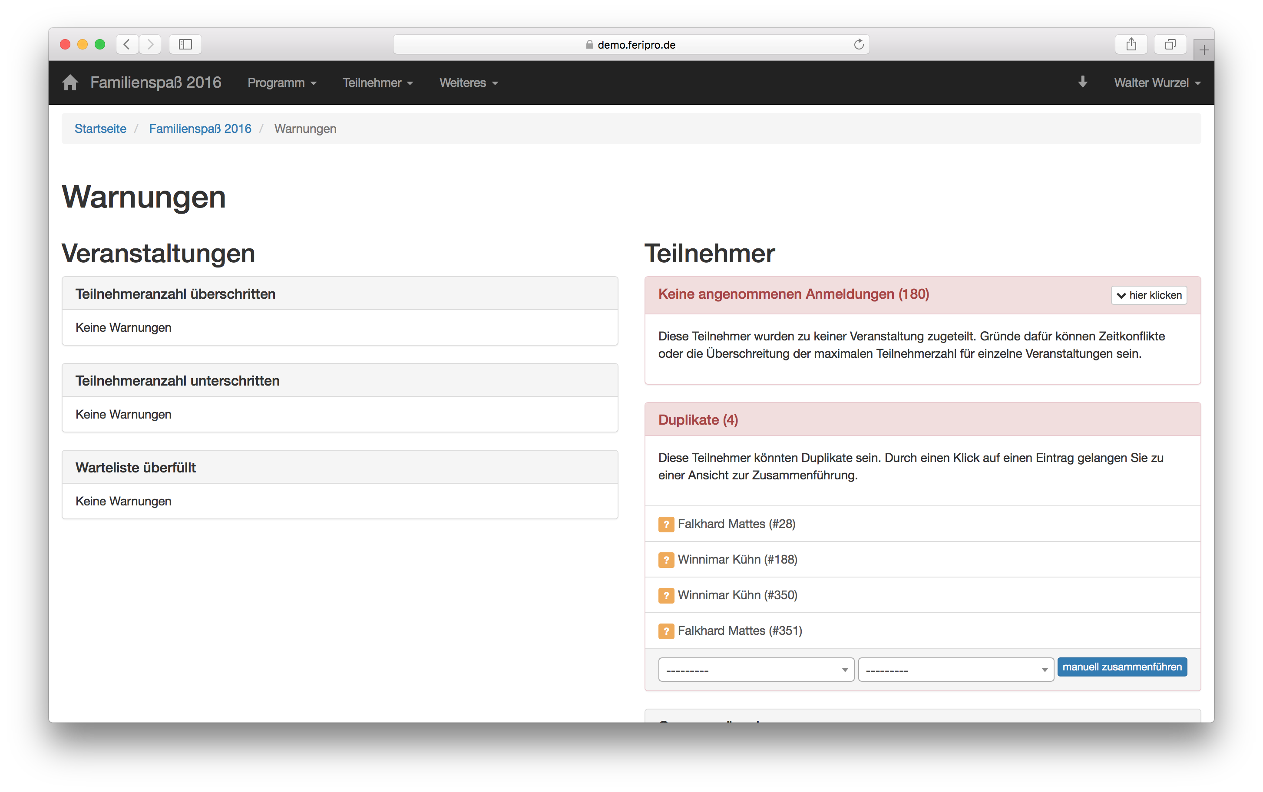Click question mark icon beside Falkhard Mattes #28
Viewport: 1263px width, 792px height.
click(666, 525)
